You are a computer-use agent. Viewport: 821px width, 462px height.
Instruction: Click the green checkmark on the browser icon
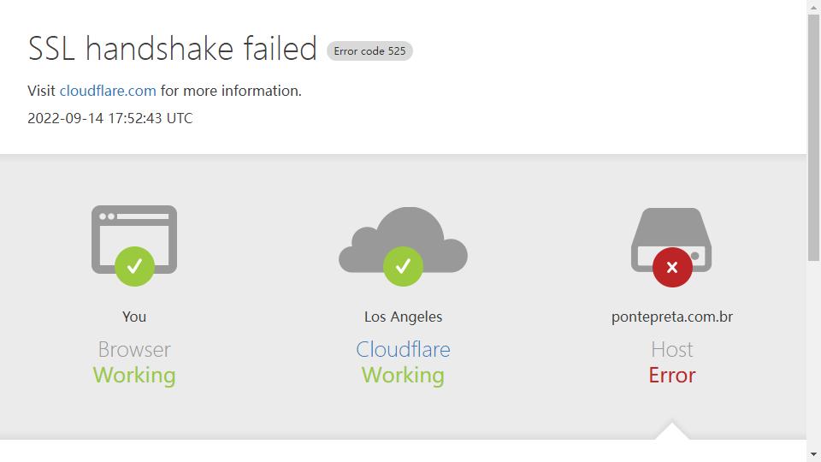[x=134, y=266]
